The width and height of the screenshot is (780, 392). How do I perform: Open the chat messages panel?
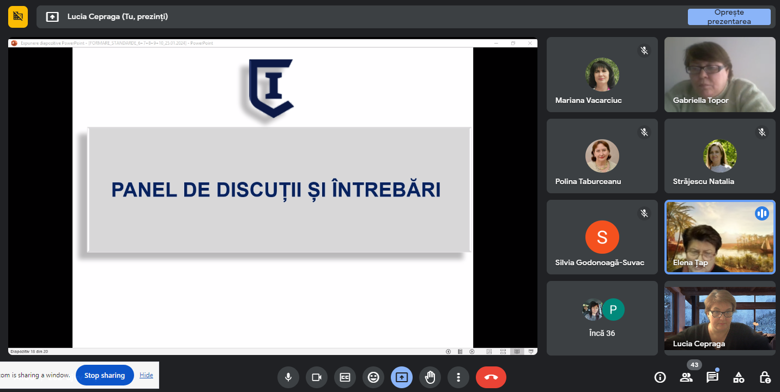point(712,377)
